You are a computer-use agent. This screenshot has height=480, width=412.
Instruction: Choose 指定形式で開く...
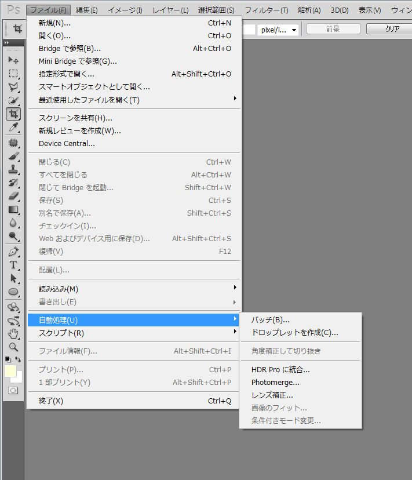click(x=134, y=74)
